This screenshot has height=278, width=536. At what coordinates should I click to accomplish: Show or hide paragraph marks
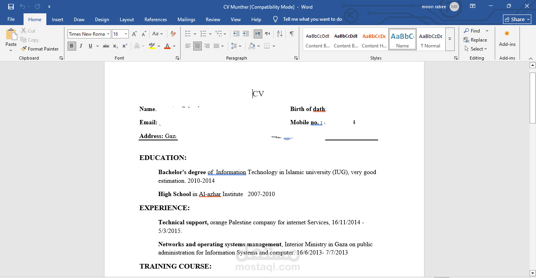[x=292, y=34]
